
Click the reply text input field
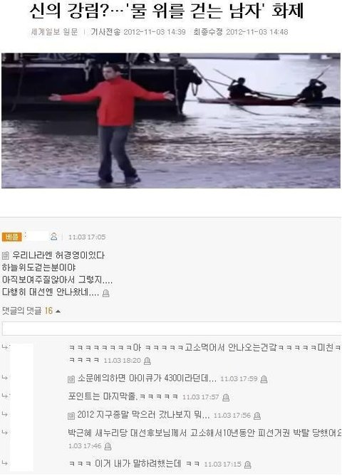point(172,329)
